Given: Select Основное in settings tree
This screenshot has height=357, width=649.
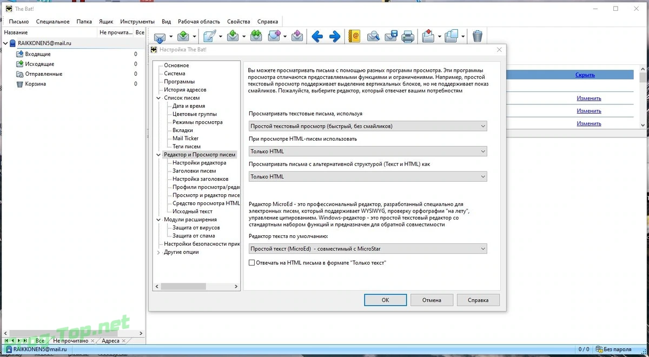Looking at the screenshot, I should pos(176,65).
